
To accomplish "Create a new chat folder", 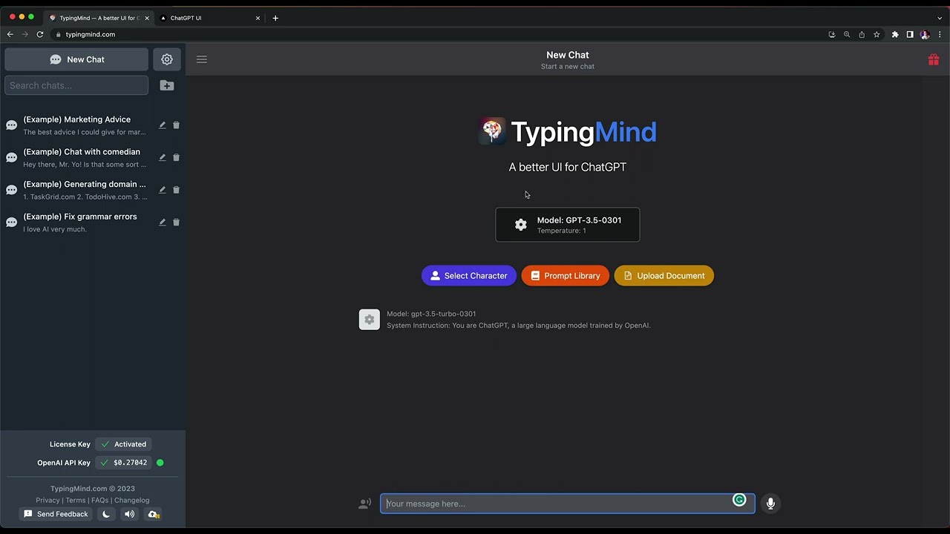I will click(167, 85).
